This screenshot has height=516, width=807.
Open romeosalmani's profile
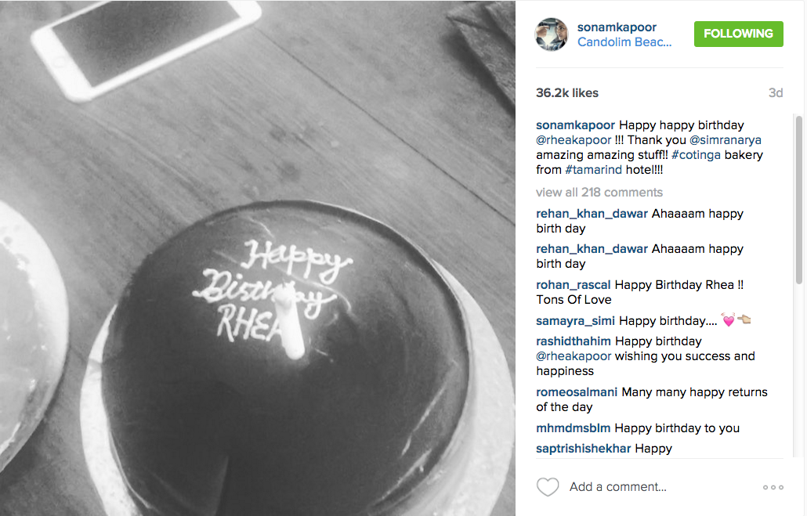(577, 392)
